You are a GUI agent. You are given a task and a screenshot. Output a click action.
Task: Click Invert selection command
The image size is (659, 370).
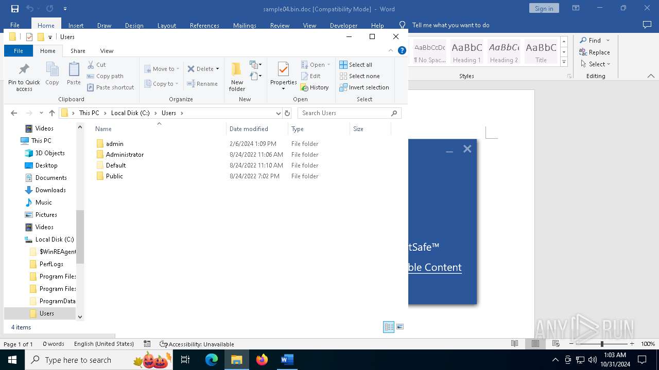[x=364, y=87]
